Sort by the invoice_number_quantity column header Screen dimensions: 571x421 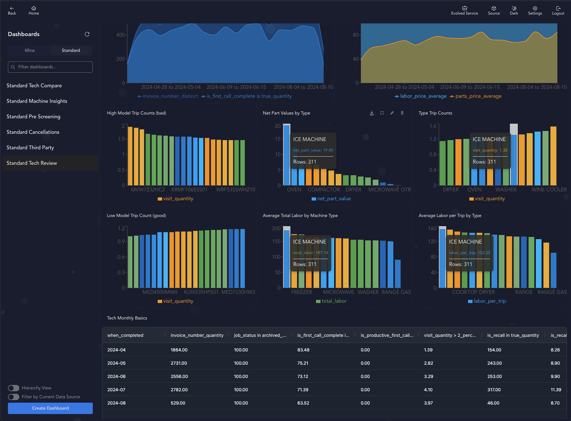[x=197, y=335]
